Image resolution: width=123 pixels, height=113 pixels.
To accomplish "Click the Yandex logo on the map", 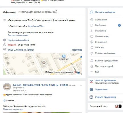I will [x=78, y=73].
